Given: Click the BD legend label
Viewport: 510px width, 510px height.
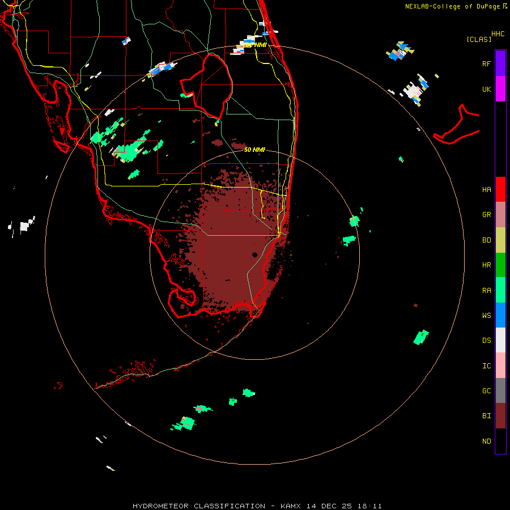Looking at the screenshot, I should (x=486, y=240).
